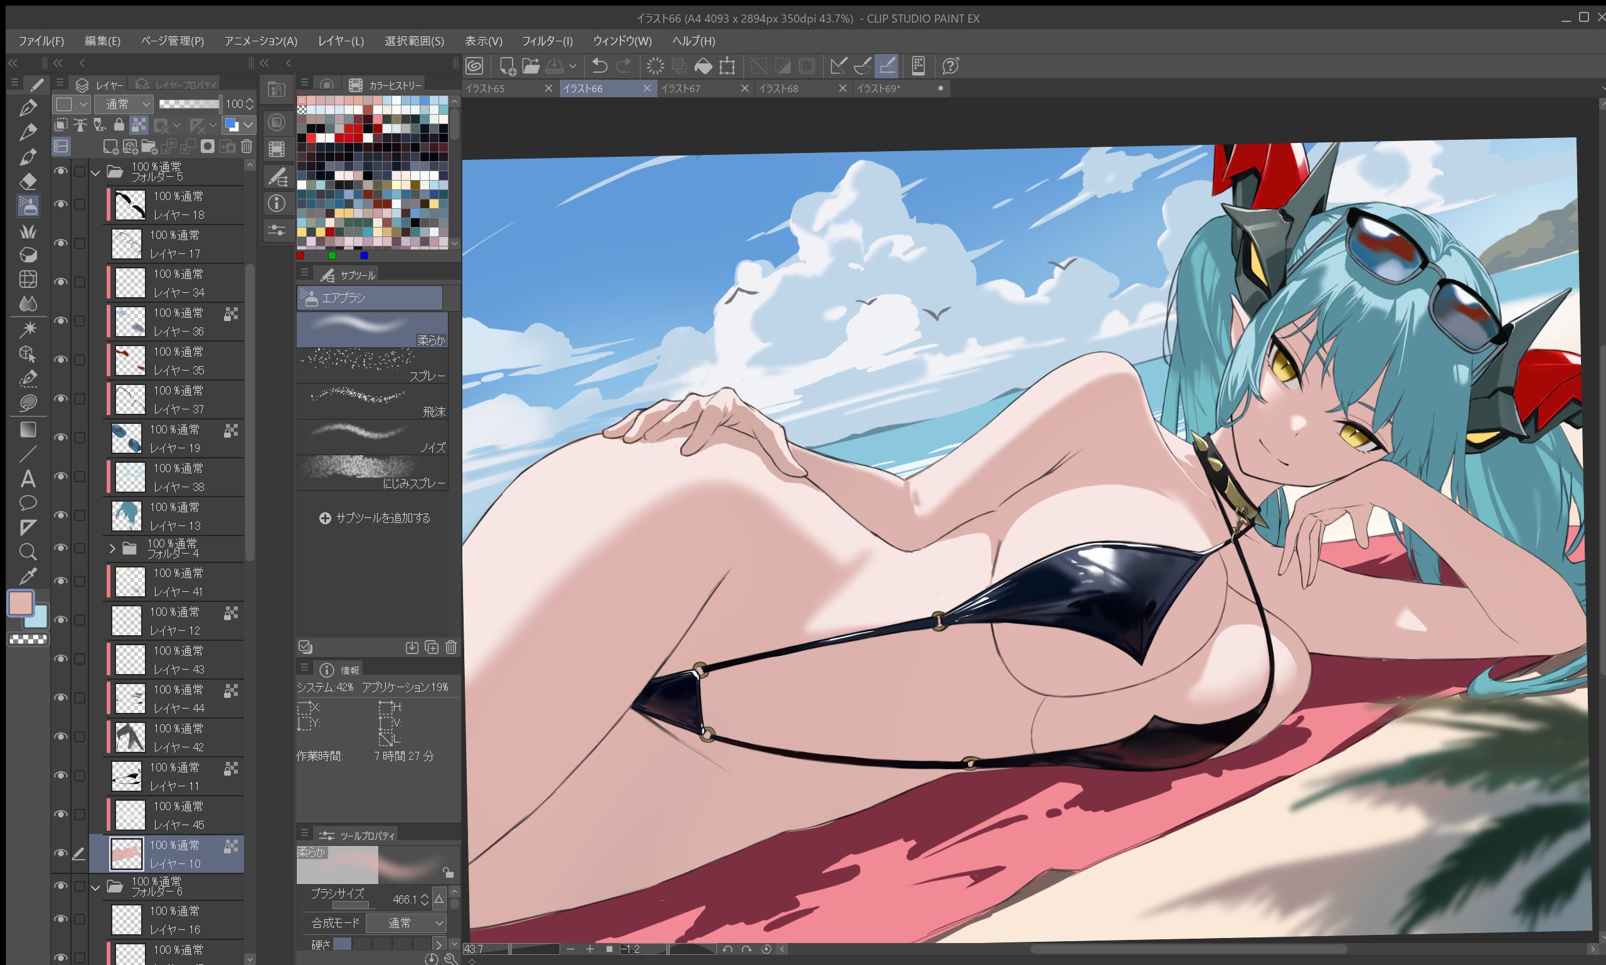Click the lock layer icon
Screen dimensions: 1606x965
point(119,124)
